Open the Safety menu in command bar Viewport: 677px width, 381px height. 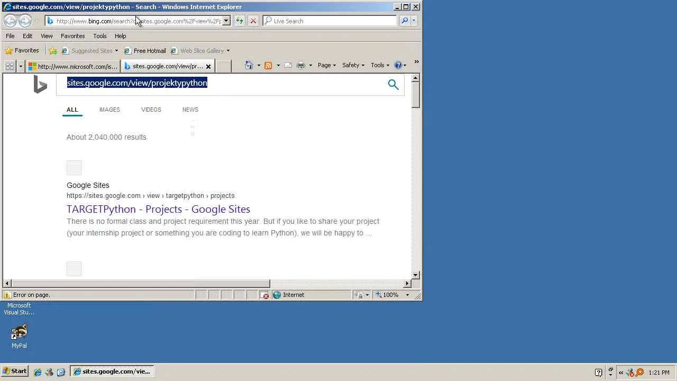click(x=353, y=65)
